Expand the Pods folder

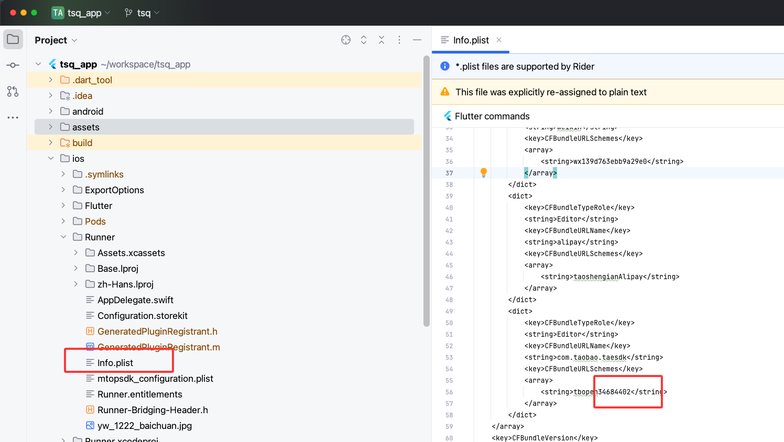63,221
